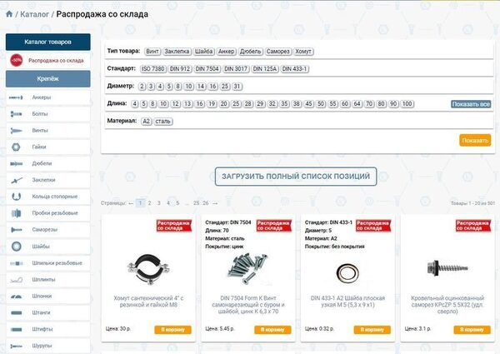500x354 pixels.
Task: Click the home icon in breadcrumb
Action: (x=8, y=14)
